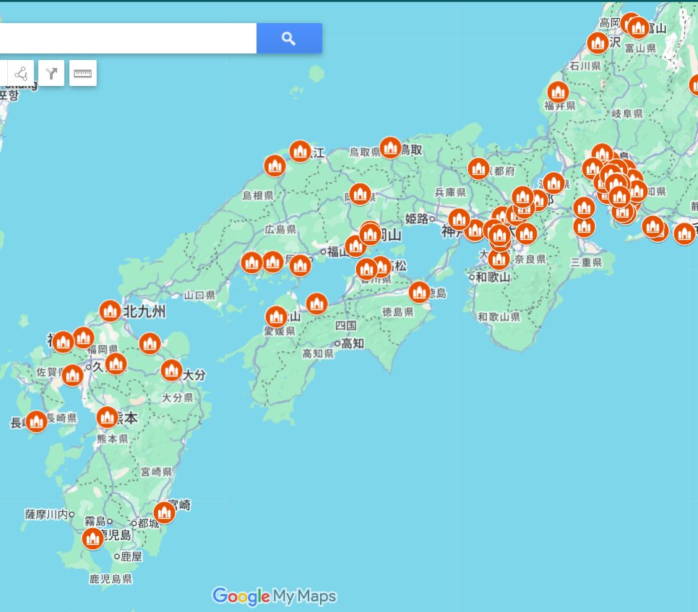
Task: Click the 鹿児島県 prefecture label
Action: point(111,579)
